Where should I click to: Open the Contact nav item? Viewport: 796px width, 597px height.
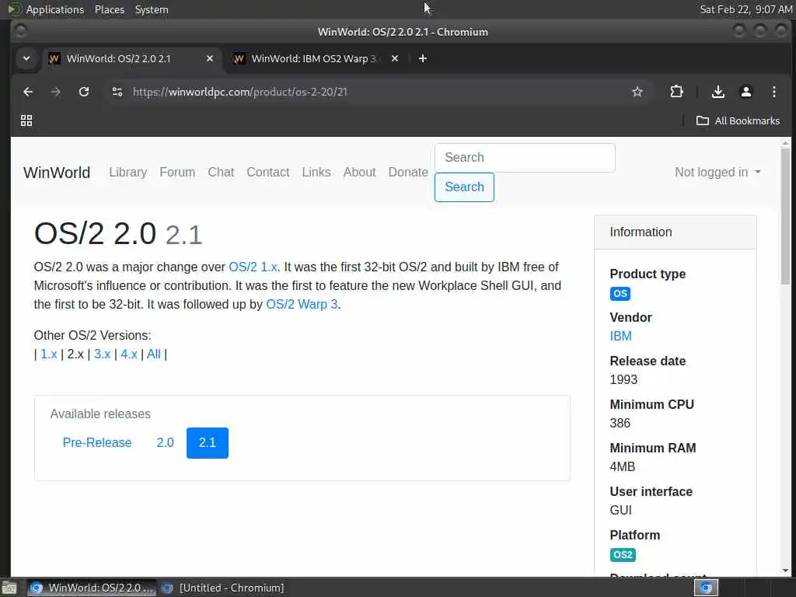268,172
